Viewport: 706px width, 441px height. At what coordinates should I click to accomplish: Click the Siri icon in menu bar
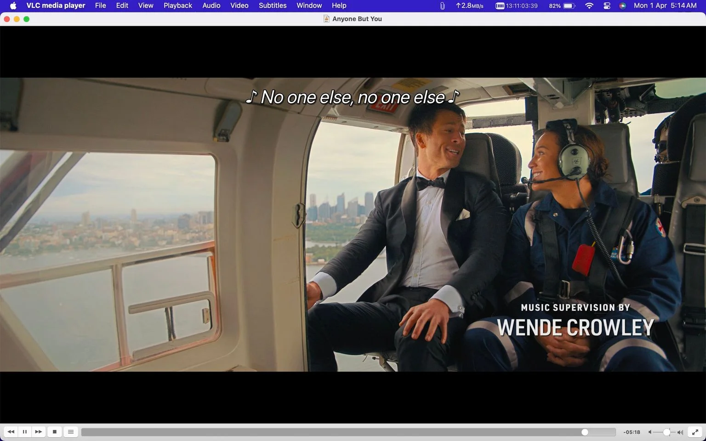pyautogui.click(x=623, y=6)
